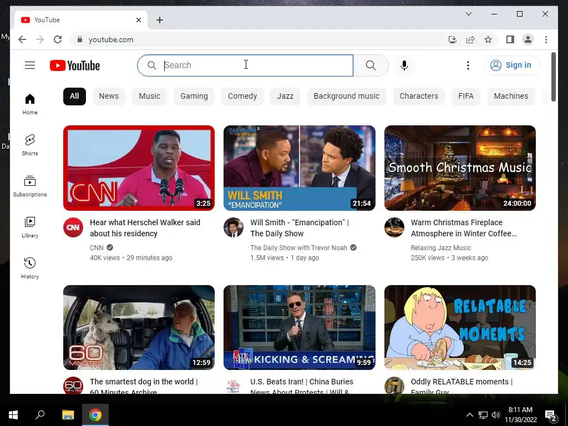Click Install YouTube app icon in address bar
568x426 pixels.
pos(453,39)
